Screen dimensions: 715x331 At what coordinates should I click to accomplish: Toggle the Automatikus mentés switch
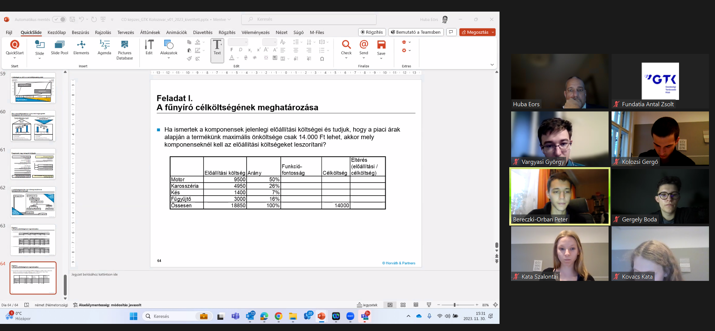59,19
